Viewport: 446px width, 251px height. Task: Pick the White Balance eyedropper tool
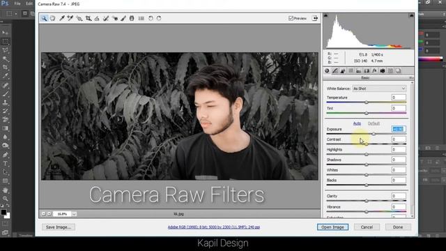click(x=62, y=19)
